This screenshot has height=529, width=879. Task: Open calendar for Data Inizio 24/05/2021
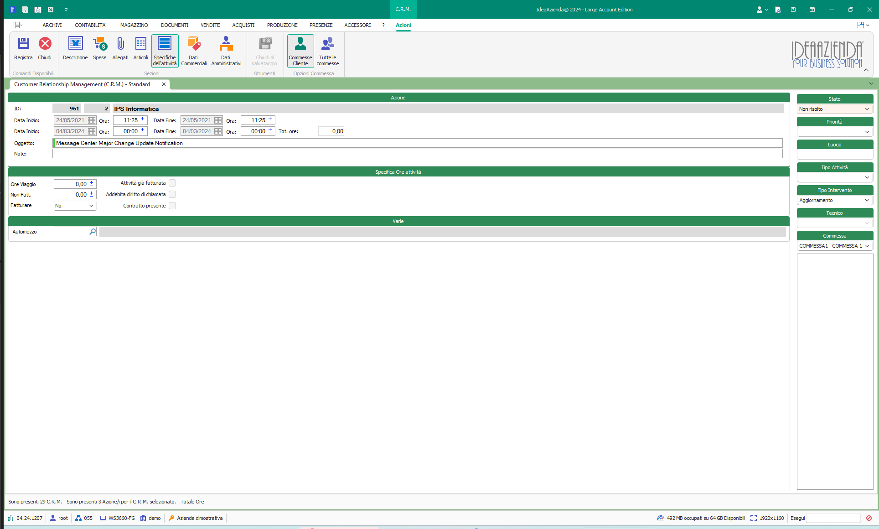coord(92,120)
